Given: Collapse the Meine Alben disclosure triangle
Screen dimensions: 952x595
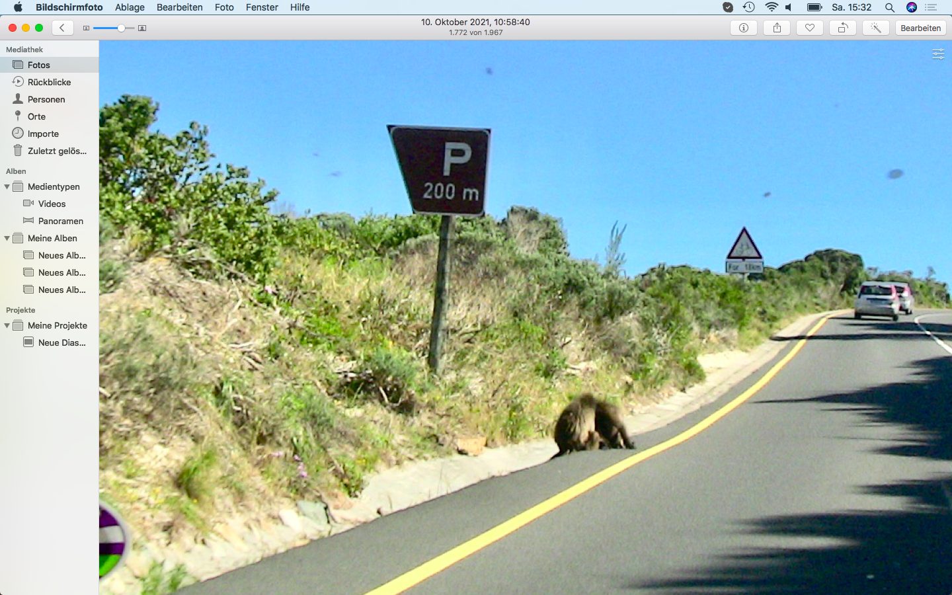Looking at the screenshot, I should pos(7,239).
